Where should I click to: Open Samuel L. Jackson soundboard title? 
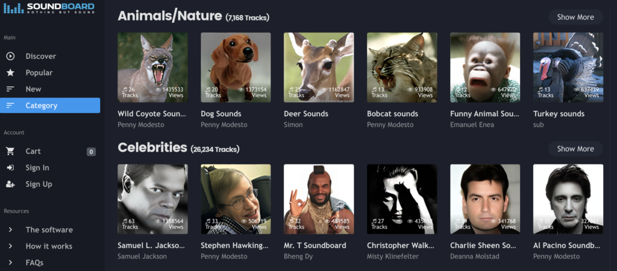coord(151,246)
